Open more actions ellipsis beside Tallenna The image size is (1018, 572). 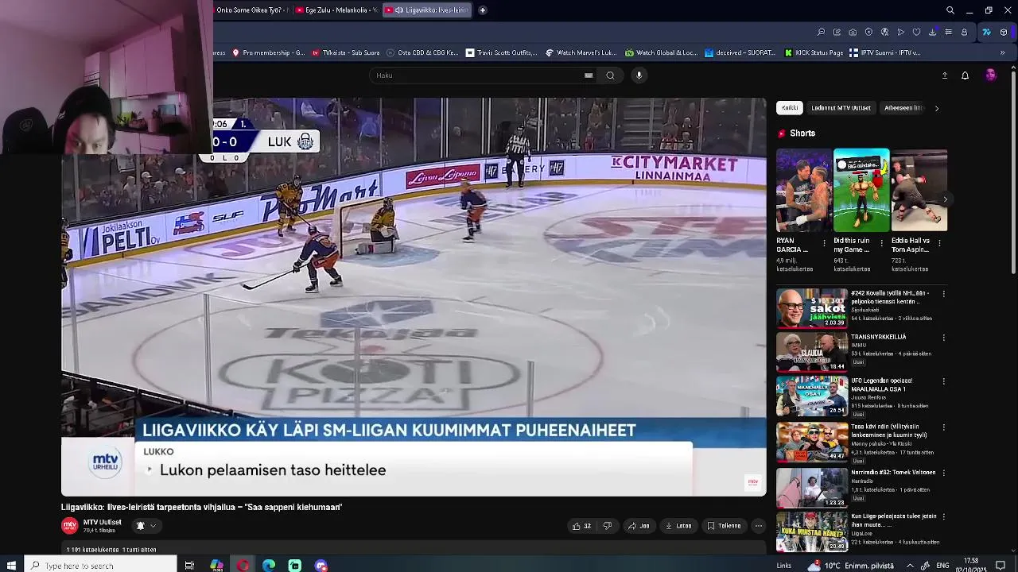coord(758,526)
